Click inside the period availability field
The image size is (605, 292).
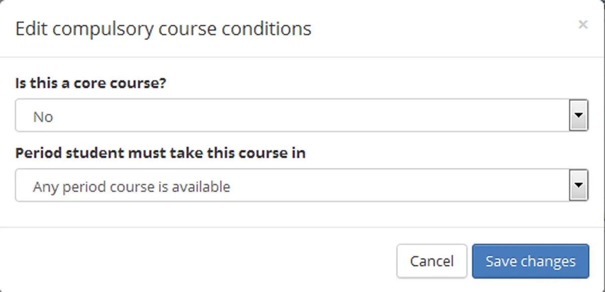click(x=252, y=186)
